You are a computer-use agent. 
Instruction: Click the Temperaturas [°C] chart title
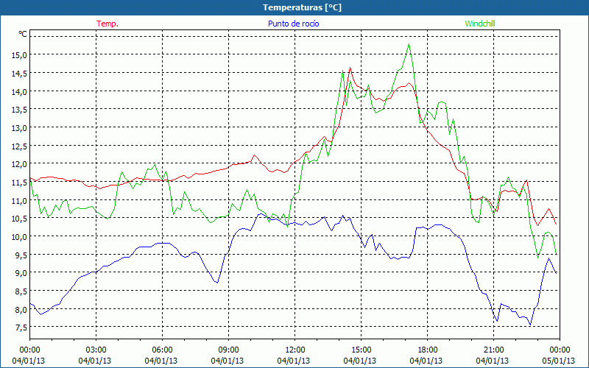pyautogui.click(x=303, y=7)
